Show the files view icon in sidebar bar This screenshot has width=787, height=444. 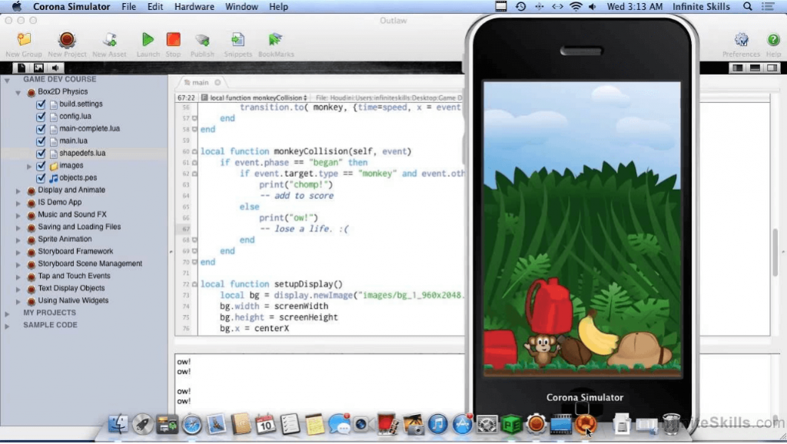22,68
